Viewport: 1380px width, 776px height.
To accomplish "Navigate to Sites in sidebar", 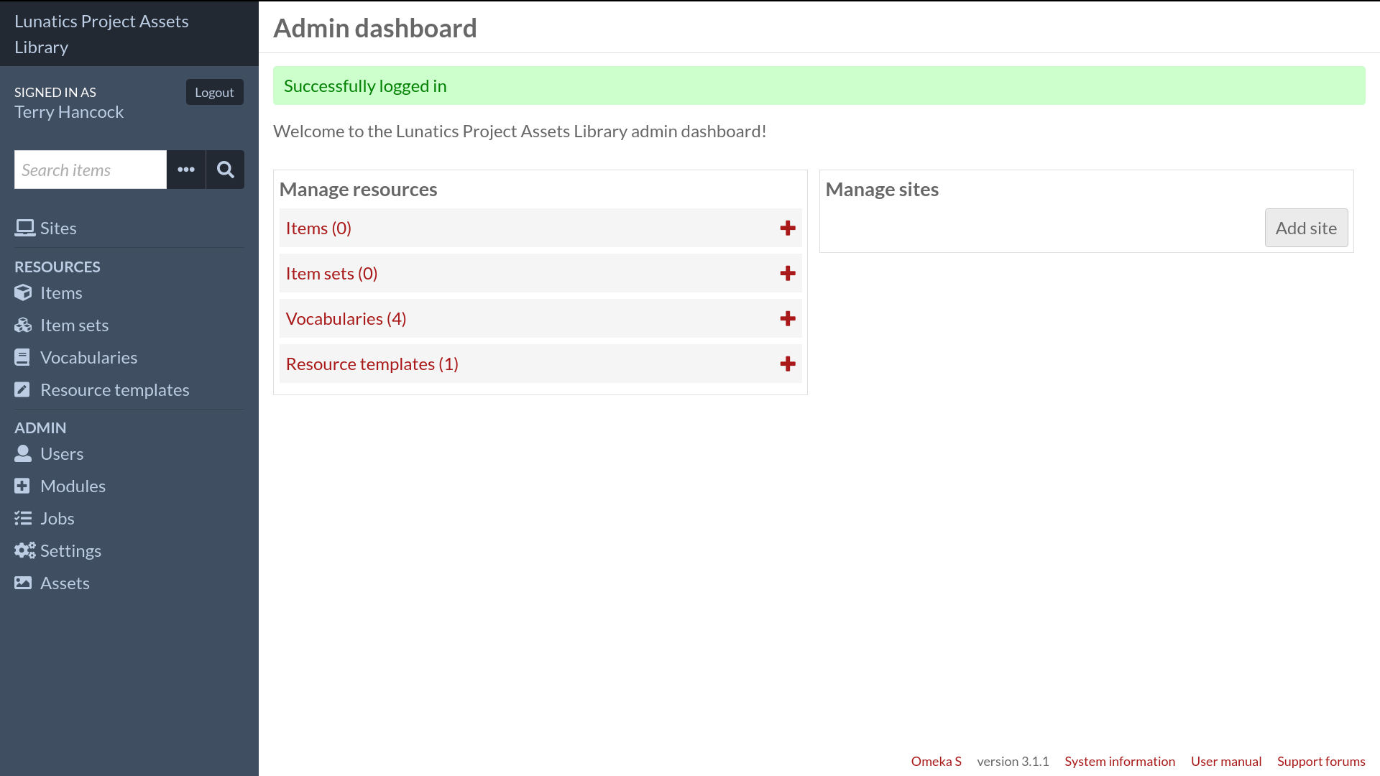I will pyautogui.click(x=57, y=228).
